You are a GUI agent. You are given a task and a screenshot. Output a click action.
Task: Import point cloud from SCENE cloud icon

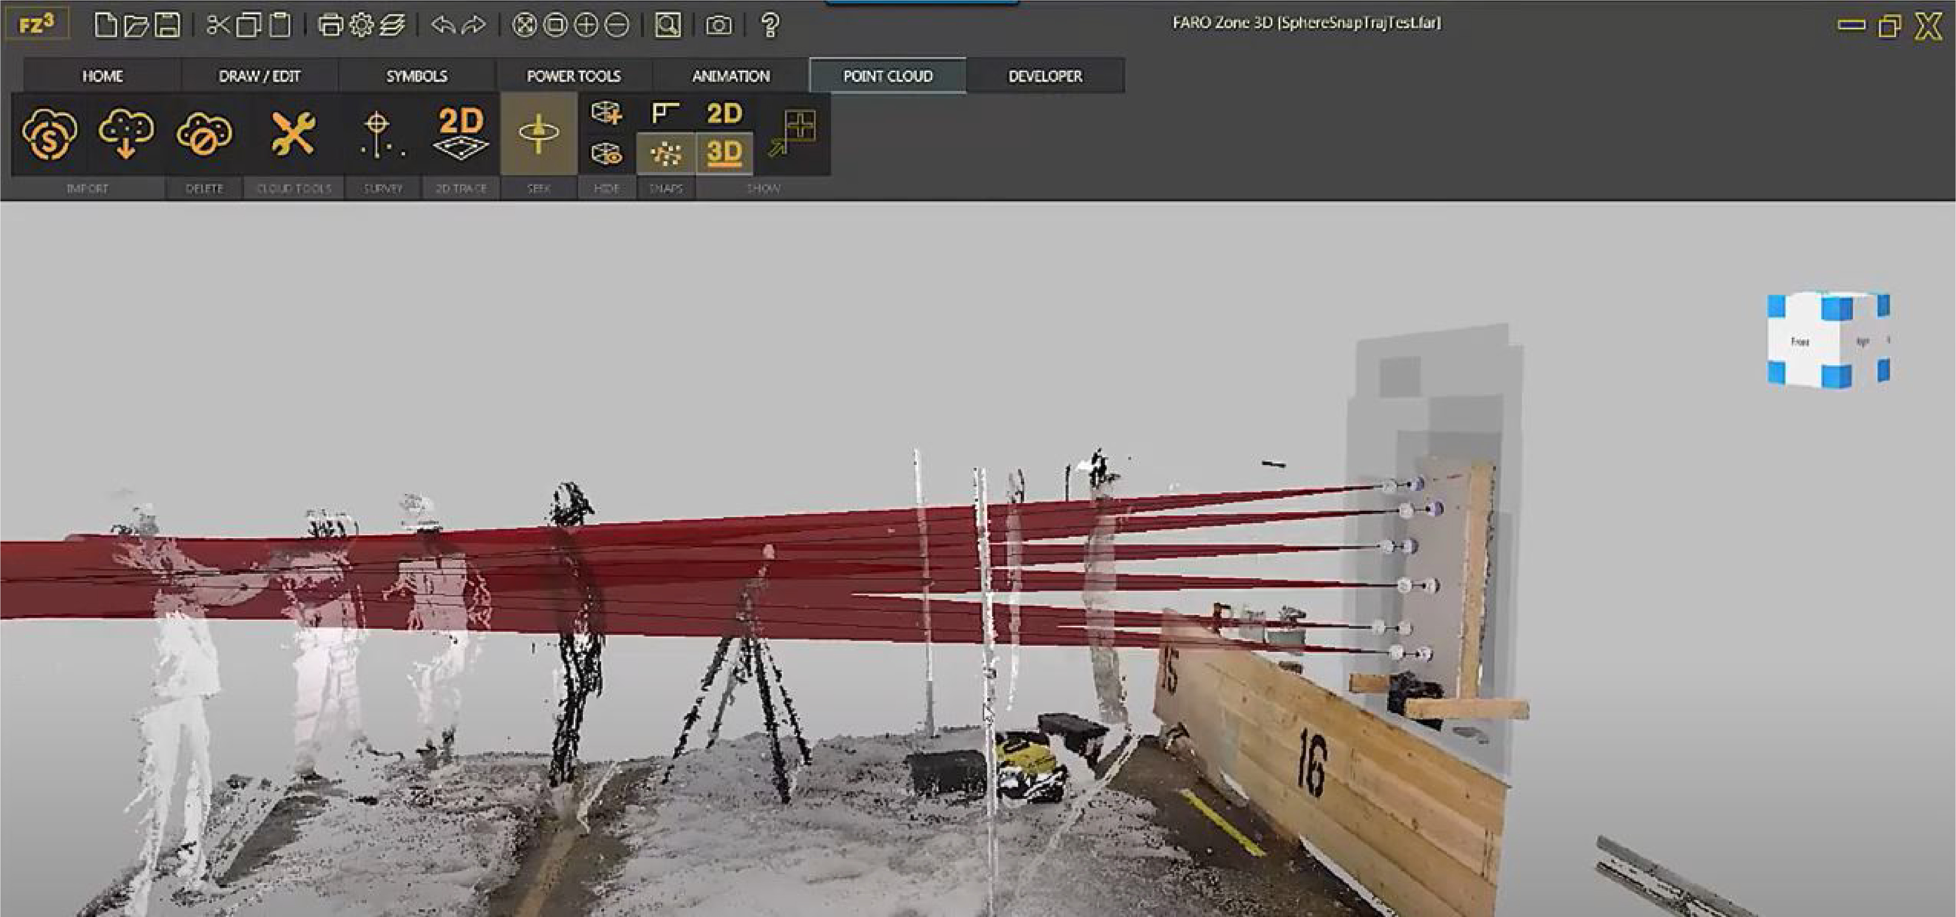click(x=49, y=135)
